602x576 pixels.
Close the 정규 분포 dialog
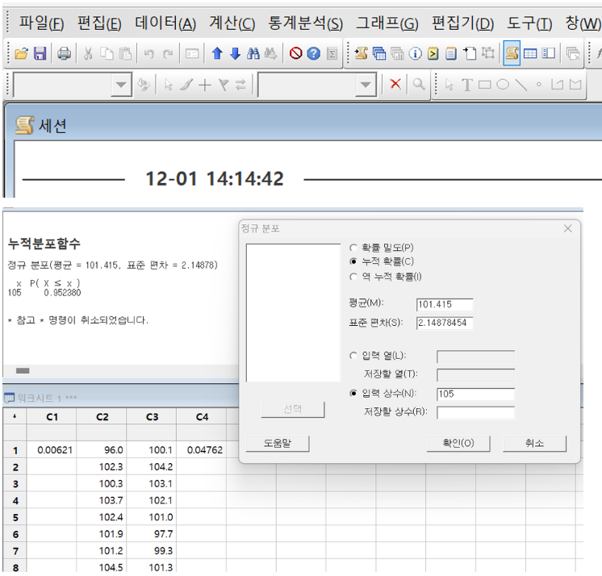point(568,229)
